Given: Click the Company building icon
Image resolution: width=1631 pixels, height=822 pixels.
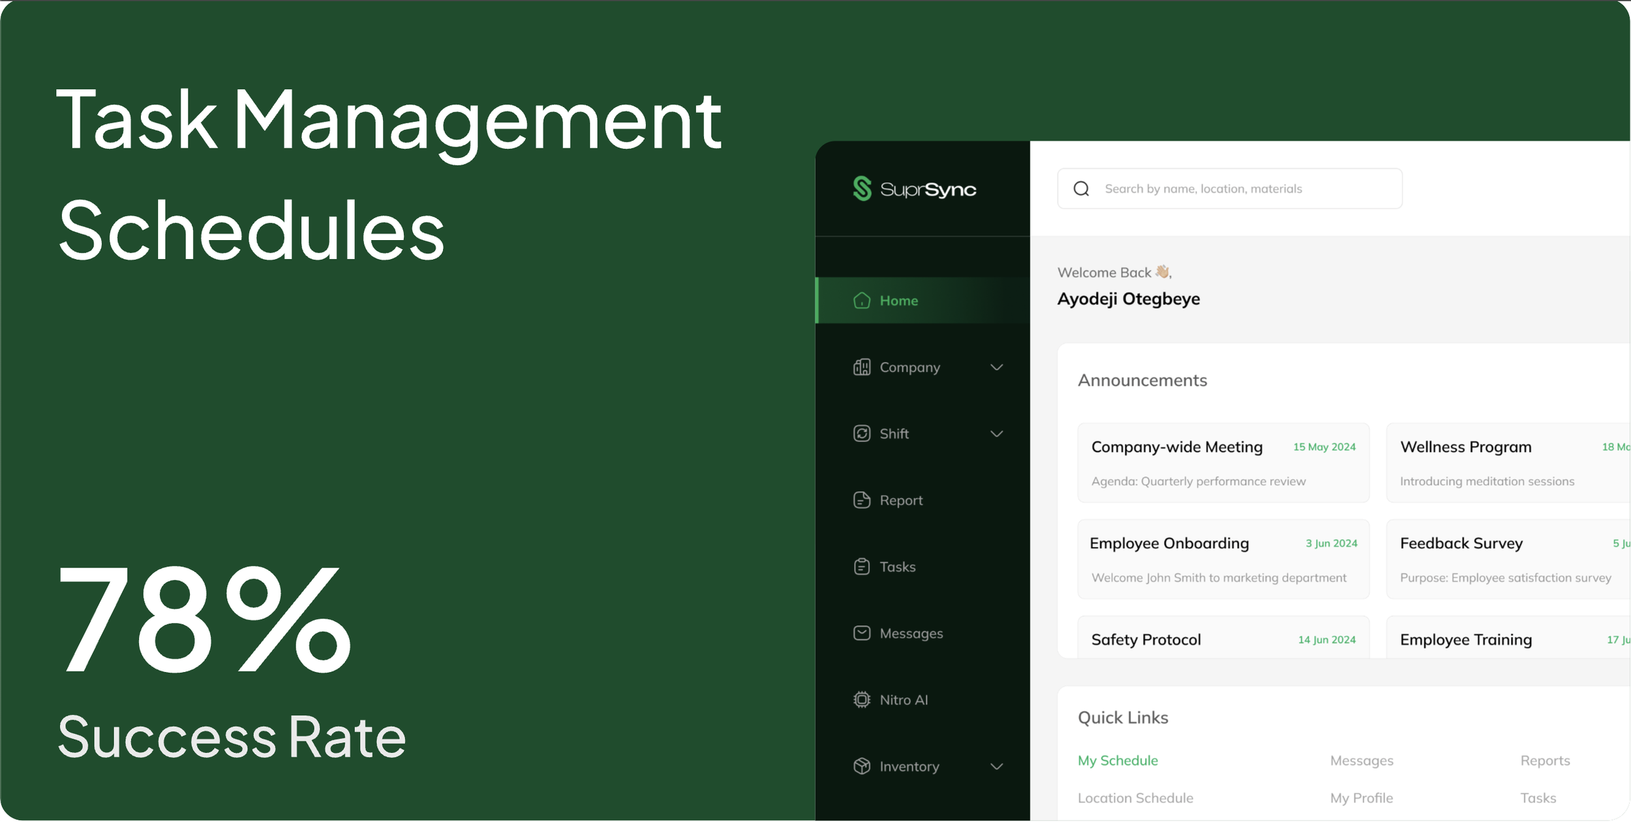Looking at the screenshot, I should 862,367.
